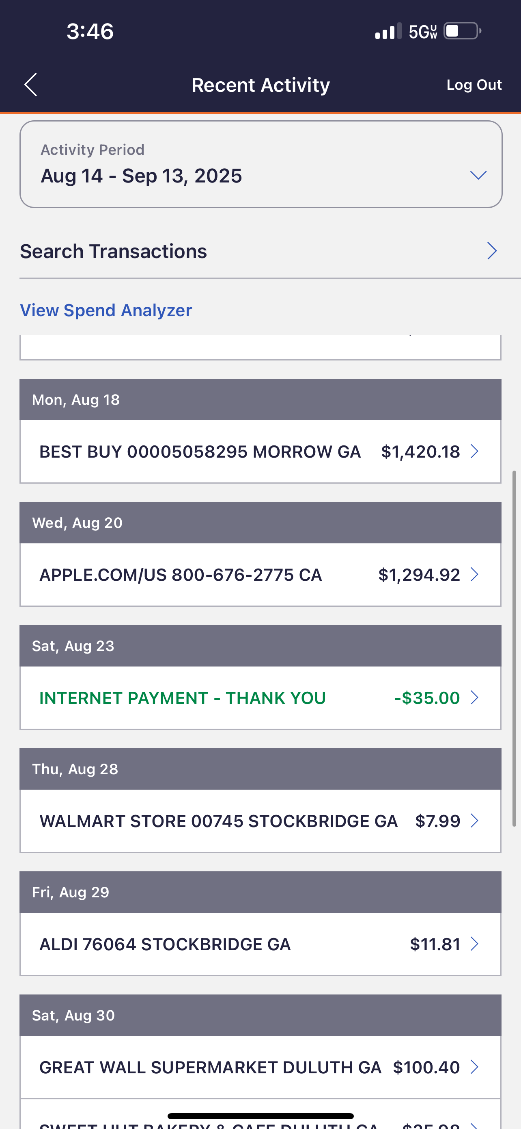Screen dimensions: 521x1129
Task: Click the vertical scrollbar on right edge
Action: point(515,649)
